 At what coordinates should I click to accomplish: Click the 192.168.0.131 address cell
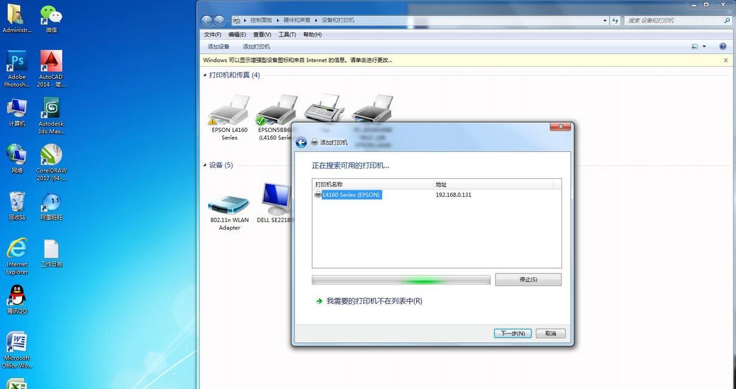click(453, 194)
